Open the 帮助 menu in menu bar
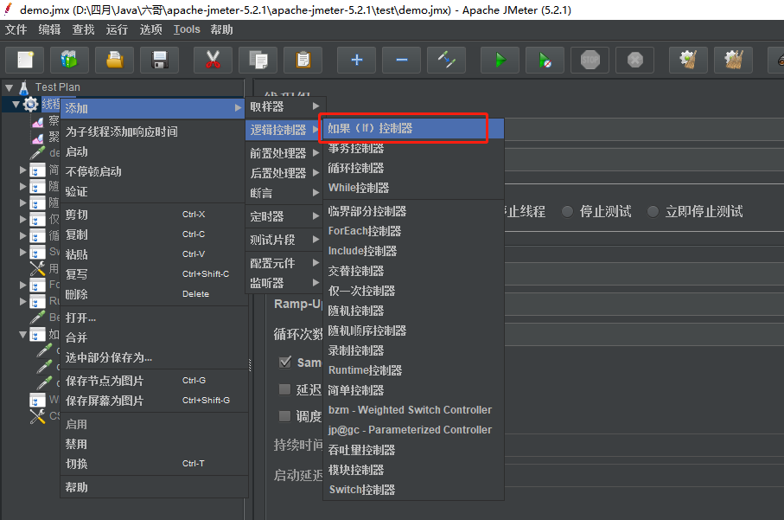This screenshot has width=784, height=520. [221, 29]
